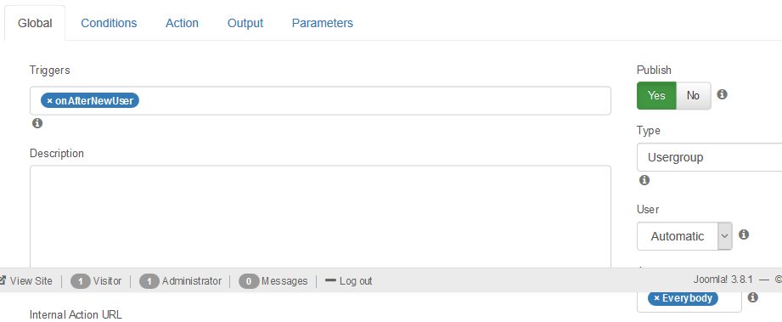Expand the User Automatic dropdown arrow

pos(724,236)
